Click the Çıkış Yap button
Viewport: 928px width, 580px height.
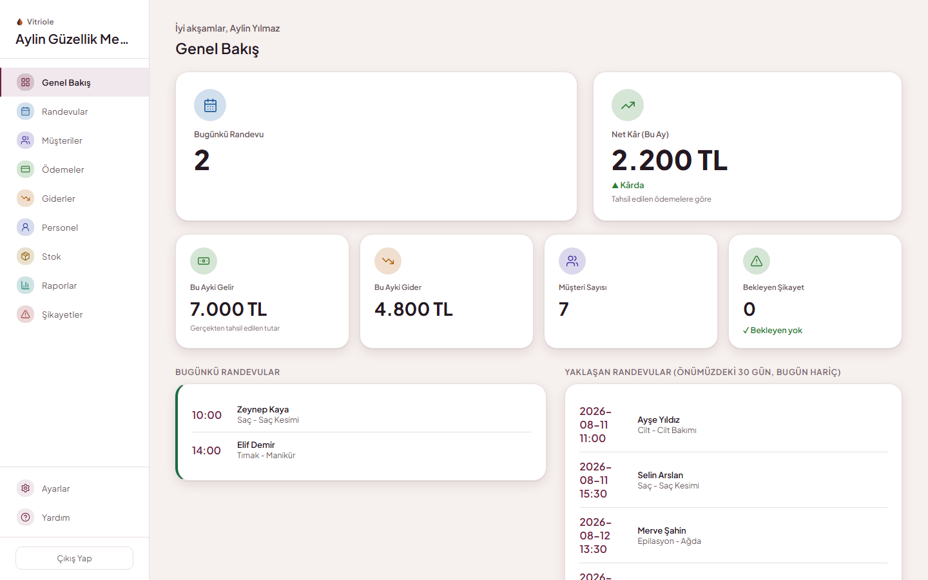coord(75,558)
